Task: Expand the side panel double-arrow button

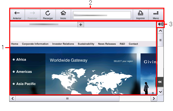Action: 160,82
